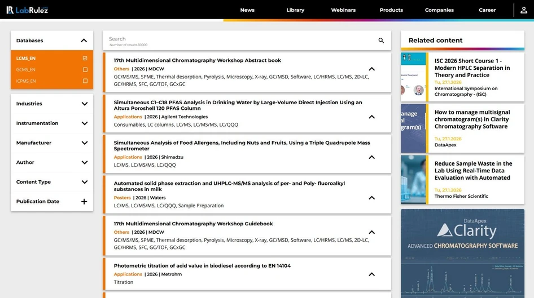Collapse the Metrohm photometric titration entry
Screen dimensions: 534x298
pyautogui.click(x=371, y=274)
